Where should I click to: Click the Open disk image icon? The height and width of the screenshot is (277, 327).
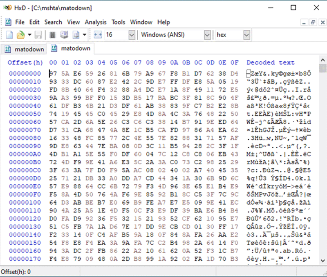pos(76,35)
